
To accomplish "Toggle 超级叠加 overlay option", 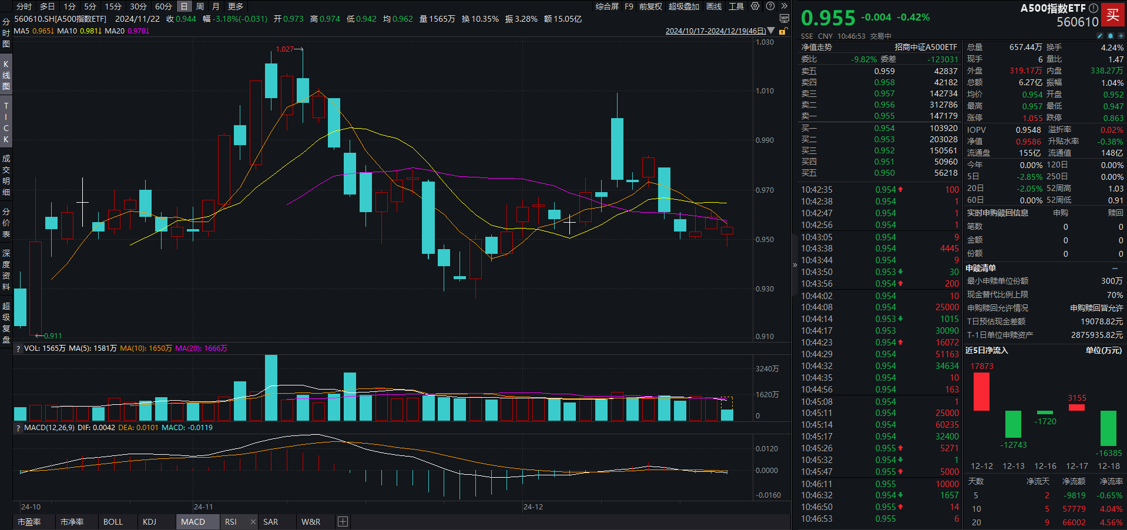I will tap(683, 6).
